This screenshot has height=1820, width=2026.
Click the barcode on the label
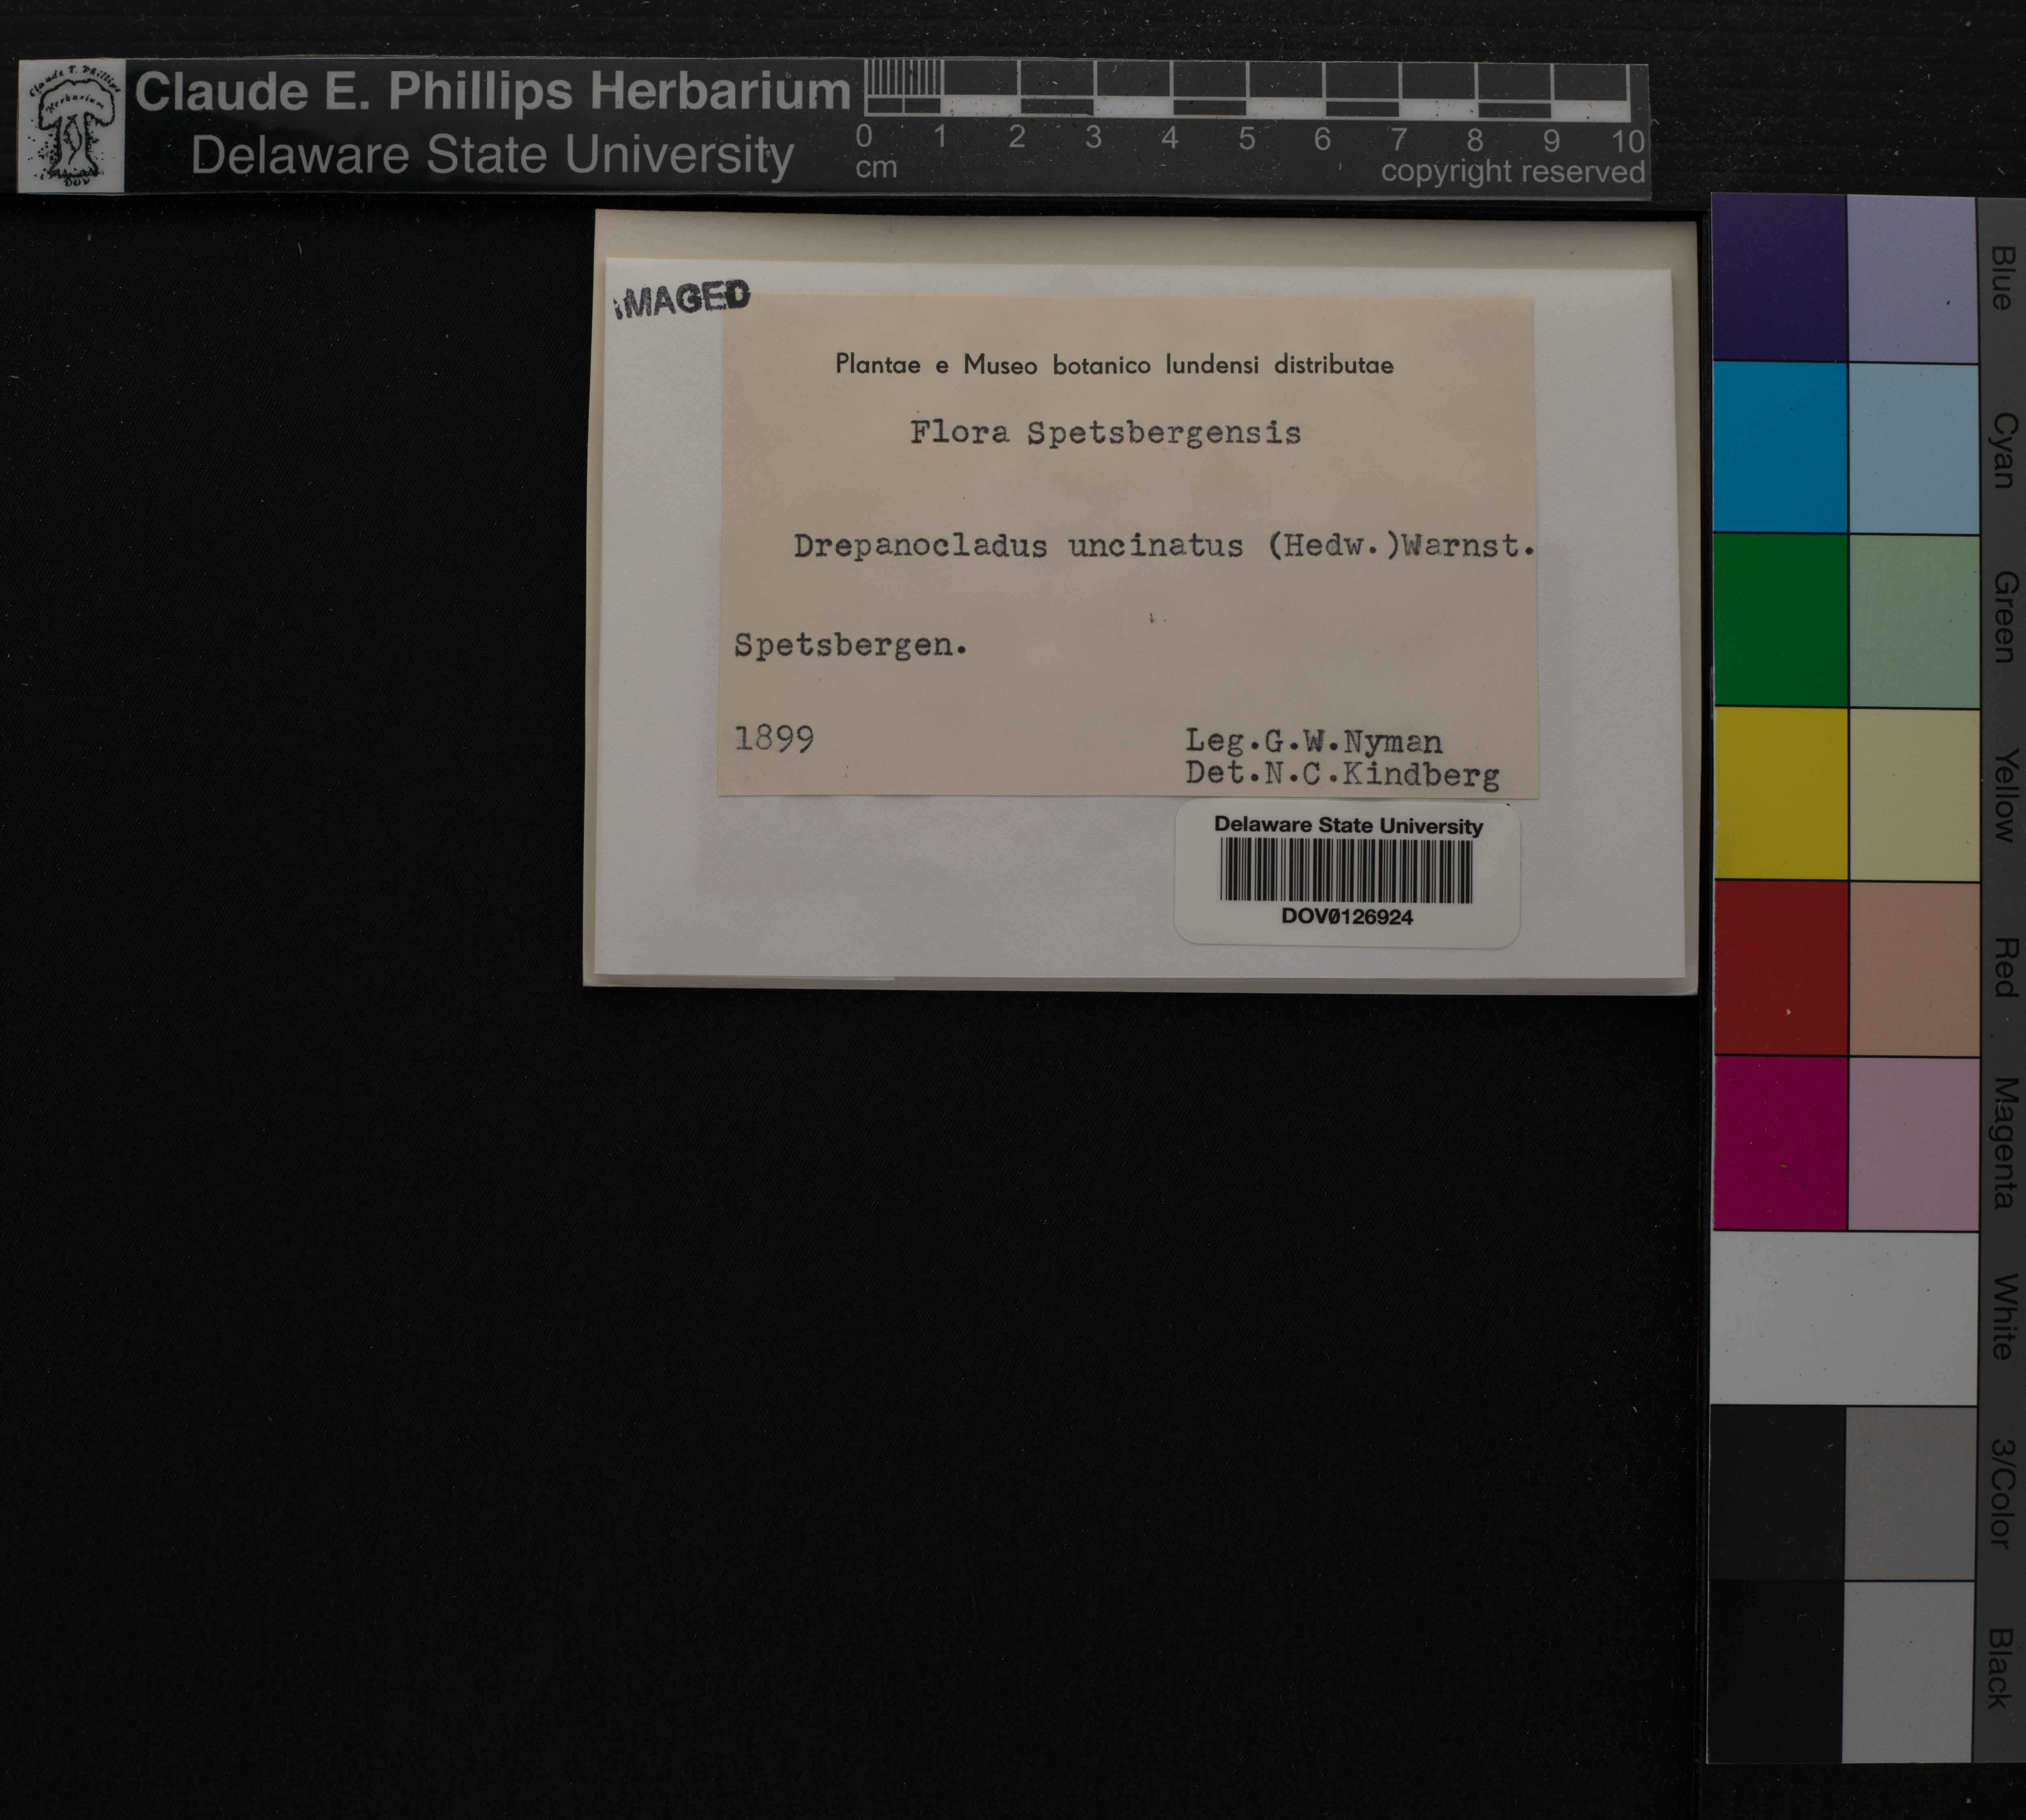click(x=1346, y=870)
